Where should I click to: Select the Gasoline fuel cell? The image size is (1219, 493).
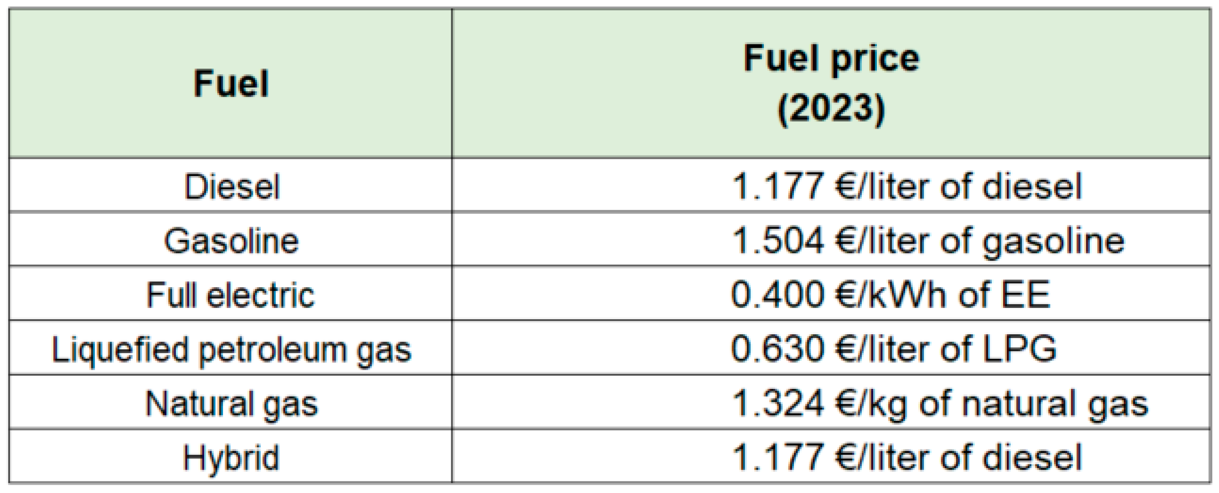point(230,240)
